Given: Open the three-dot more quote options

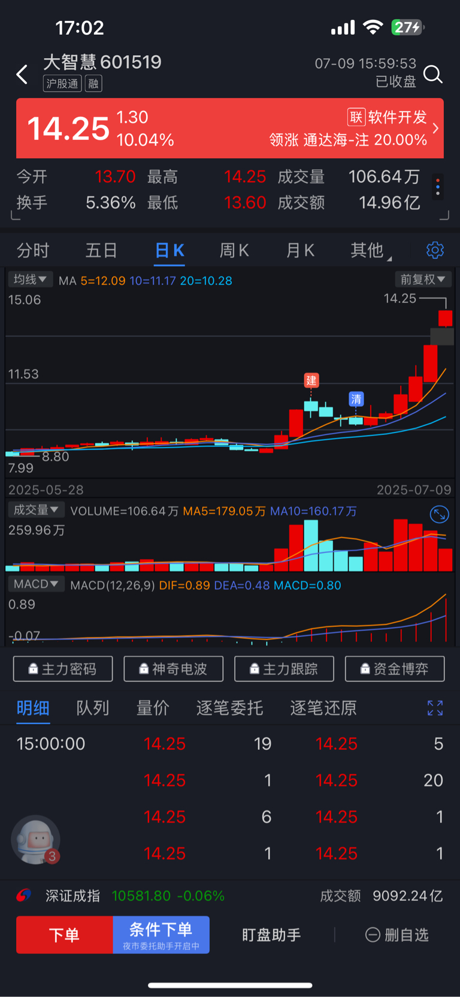Looking at the screenshot, I should tap(438, 187).
